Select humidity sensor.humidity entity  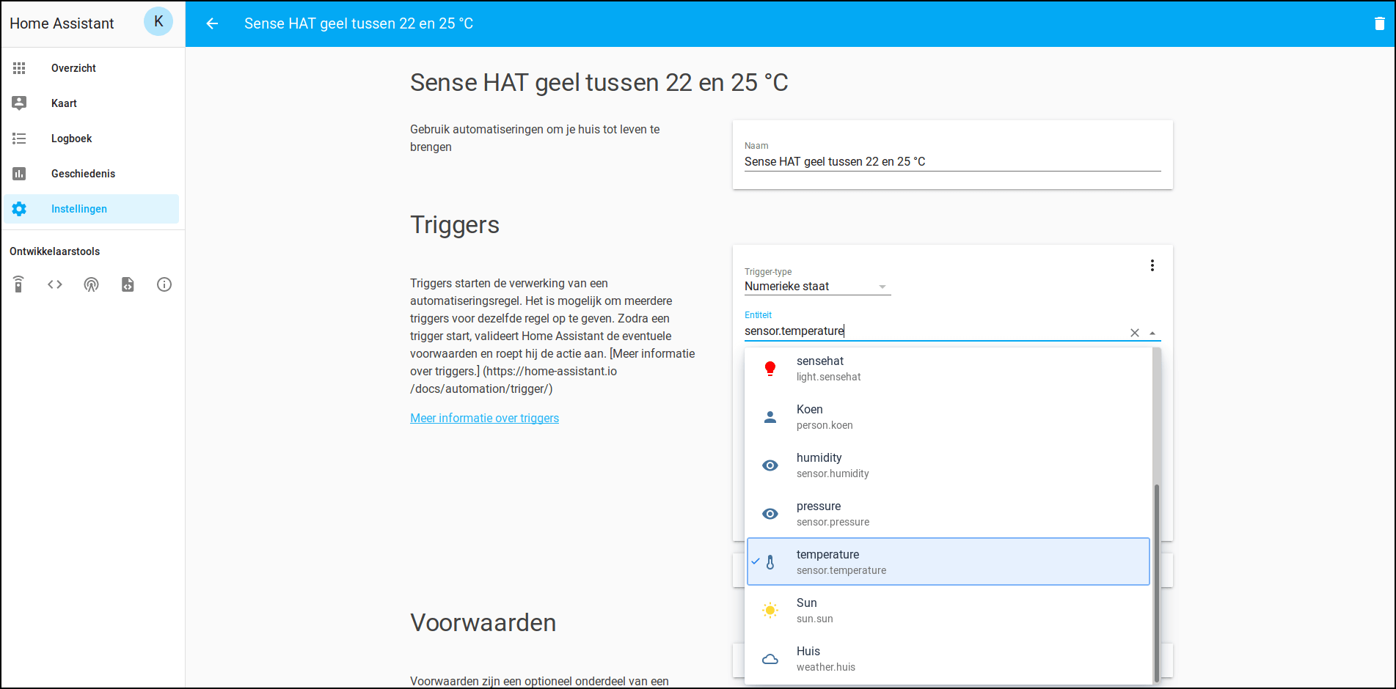point(948,465)
